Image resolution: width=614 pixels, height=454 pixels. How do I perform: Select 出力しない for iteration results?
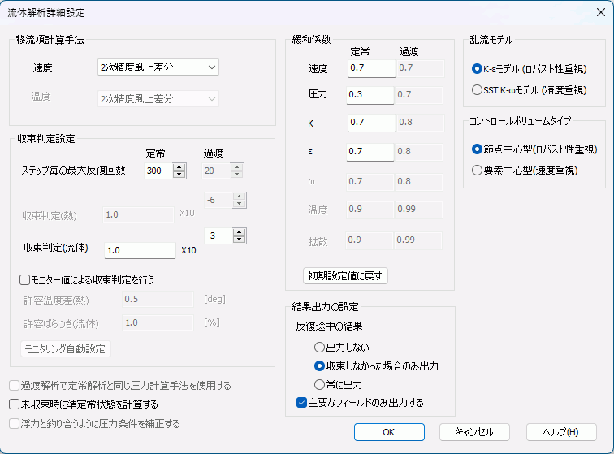[x=319, y=347]
